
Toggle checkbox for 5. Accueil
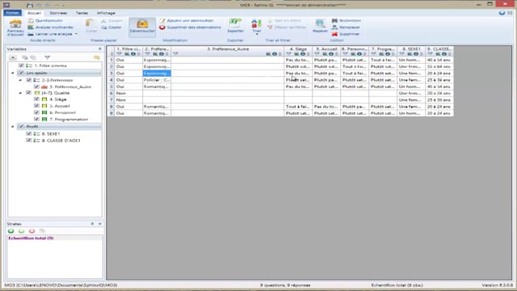click(x=36, y=106)
